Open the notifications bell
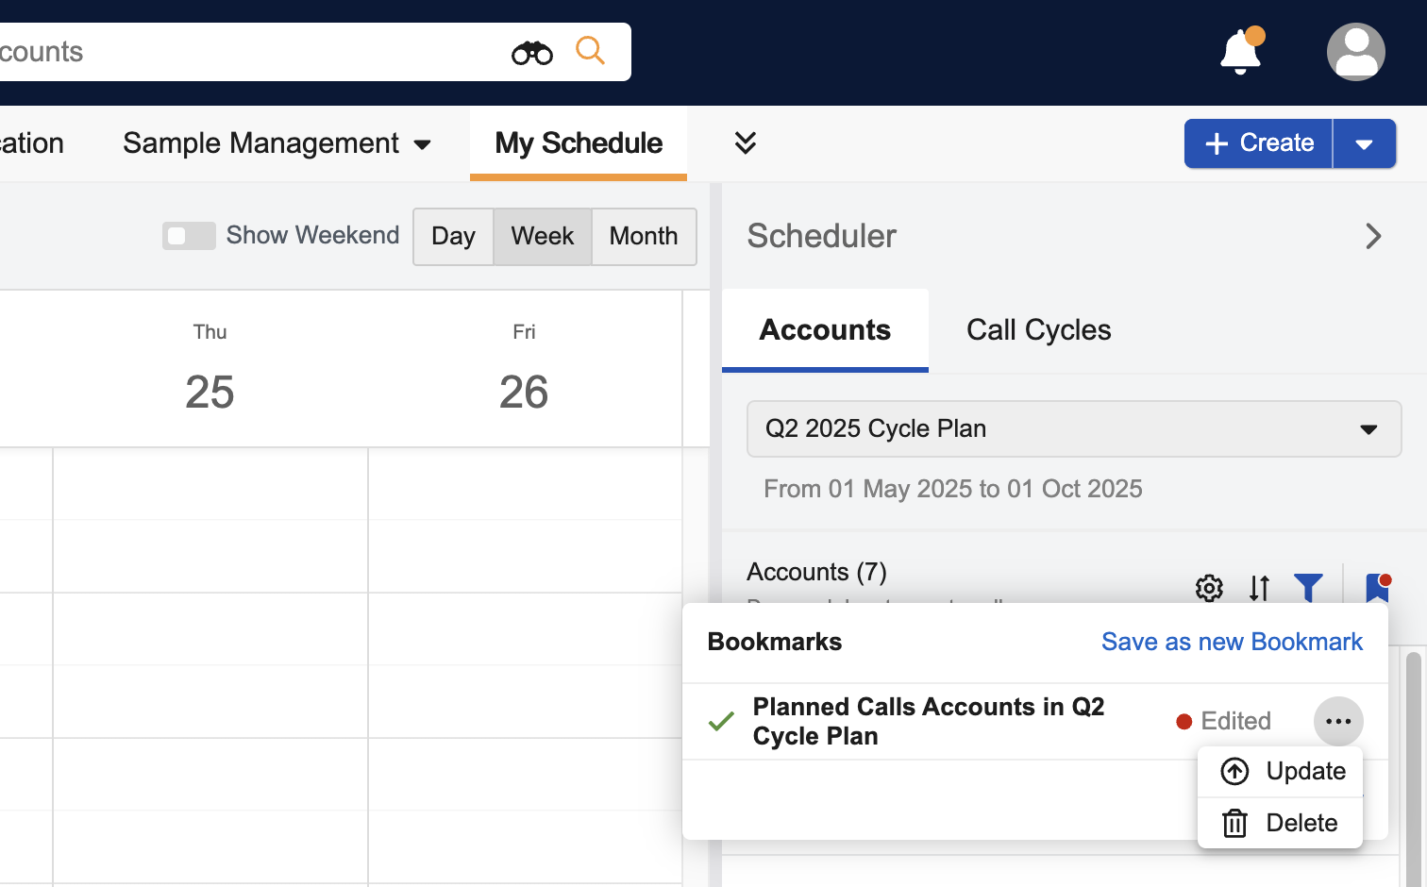 pos(1240,53)
